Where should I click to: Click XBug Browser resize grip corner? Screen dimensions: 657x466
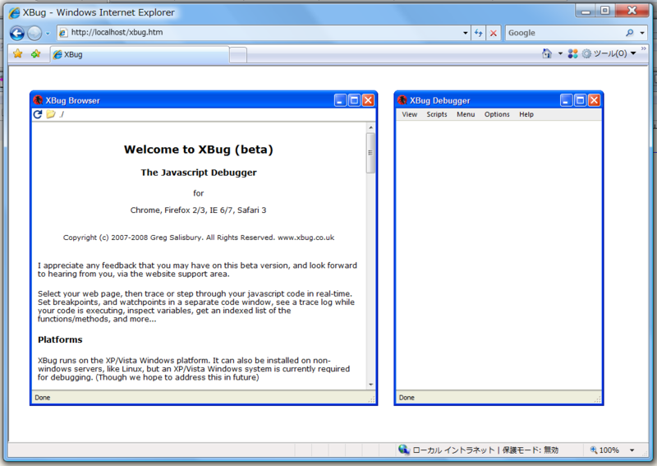coord(371,399)
